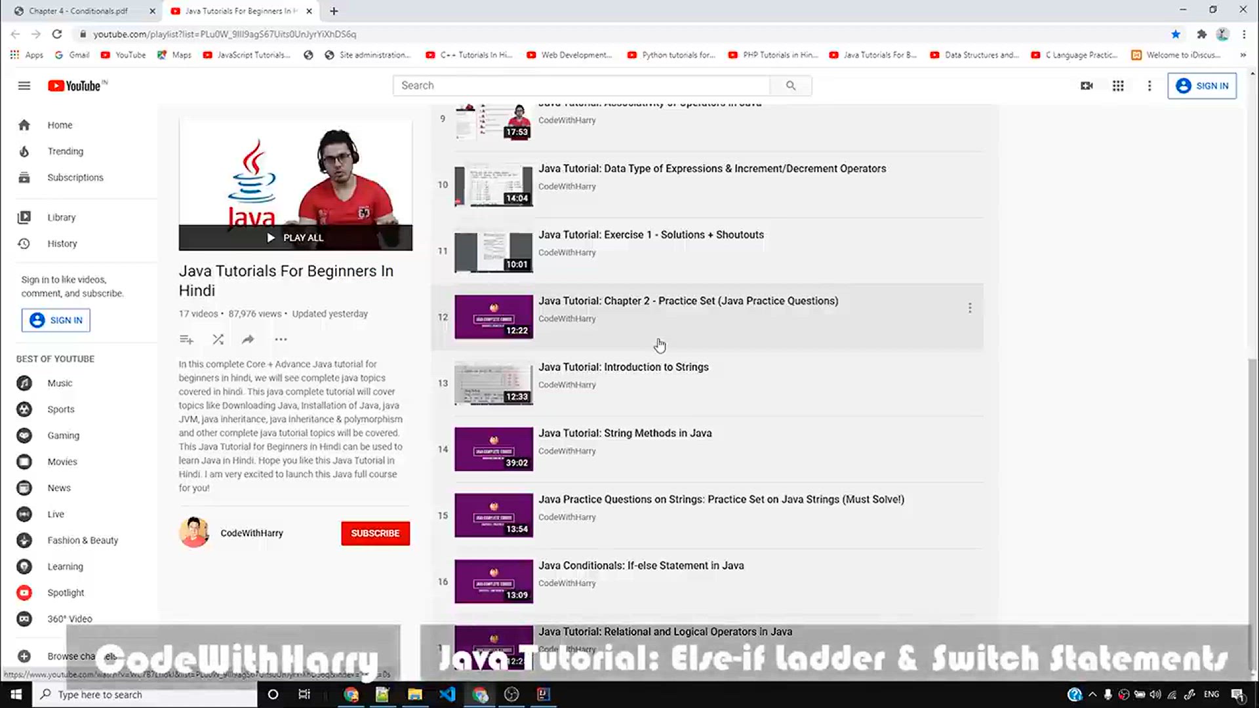Open 'Exercise 1 - Solutions + Shoutouts' video

click(x=651, y=235)
